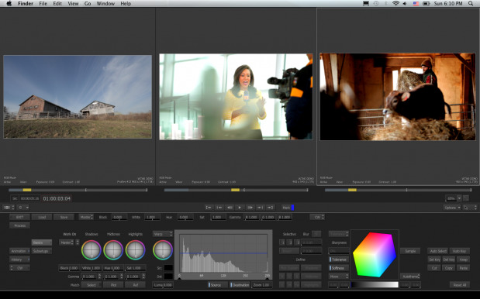This screenshot has height=299, width=480.
Task: Jump to next shot transport button
Action: [x=260, y=208]
